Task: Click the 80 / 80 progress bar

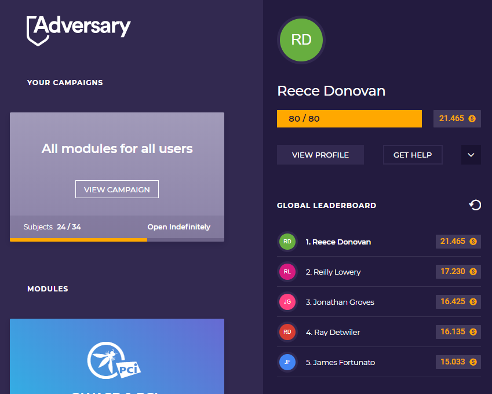Action: 349,119
